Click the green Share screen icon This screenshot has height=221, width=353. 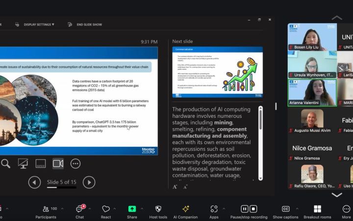132,209
